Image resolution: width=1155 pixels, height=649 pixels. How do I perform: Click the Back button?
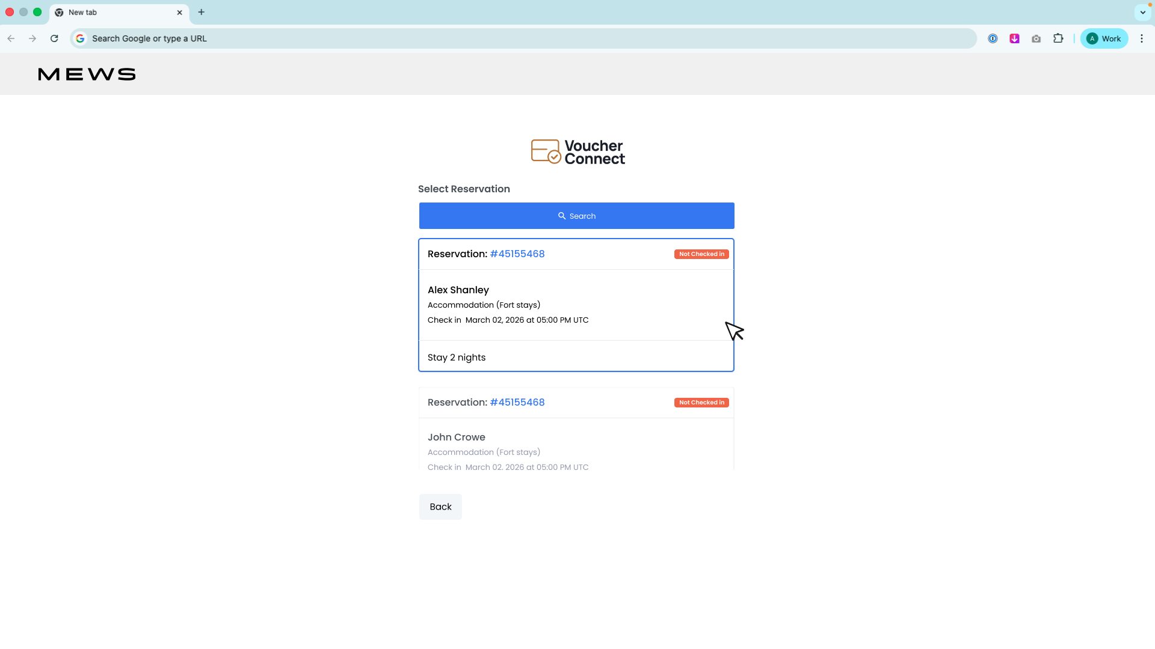tap(440, 507)
